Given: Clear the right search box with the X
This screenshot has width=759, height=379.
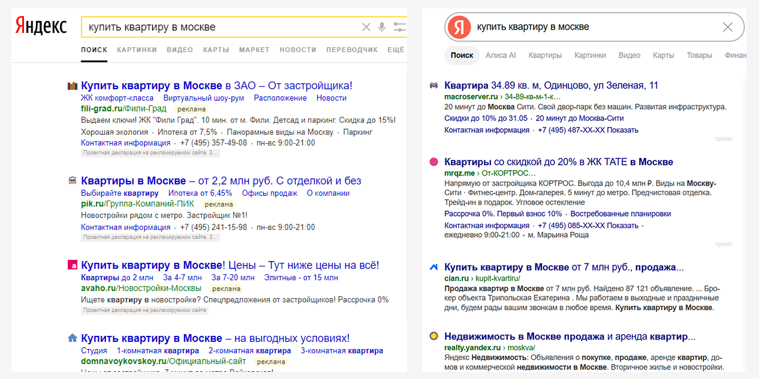Looking at the screenshot, I should point(728,27).
